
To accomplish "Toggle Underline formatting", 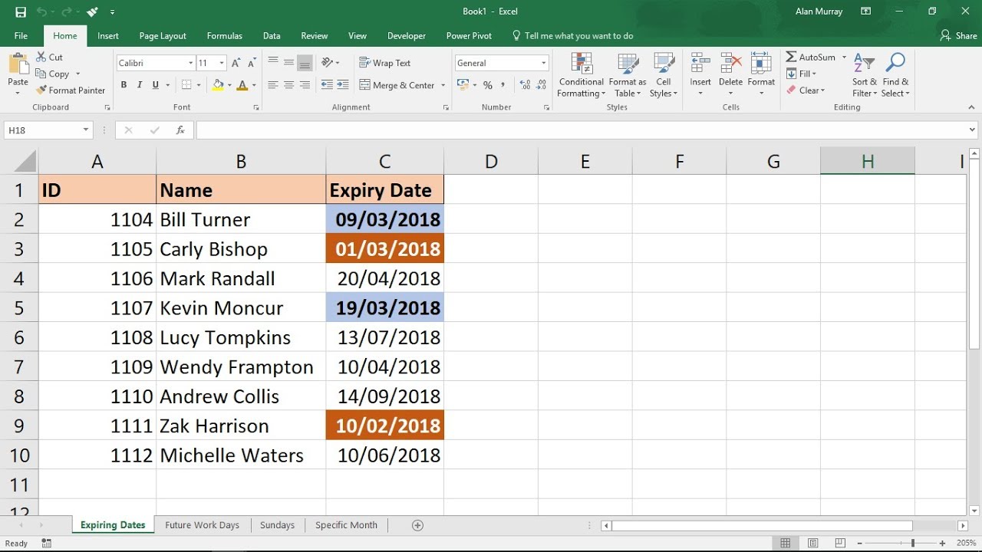I will coord(156,85).
